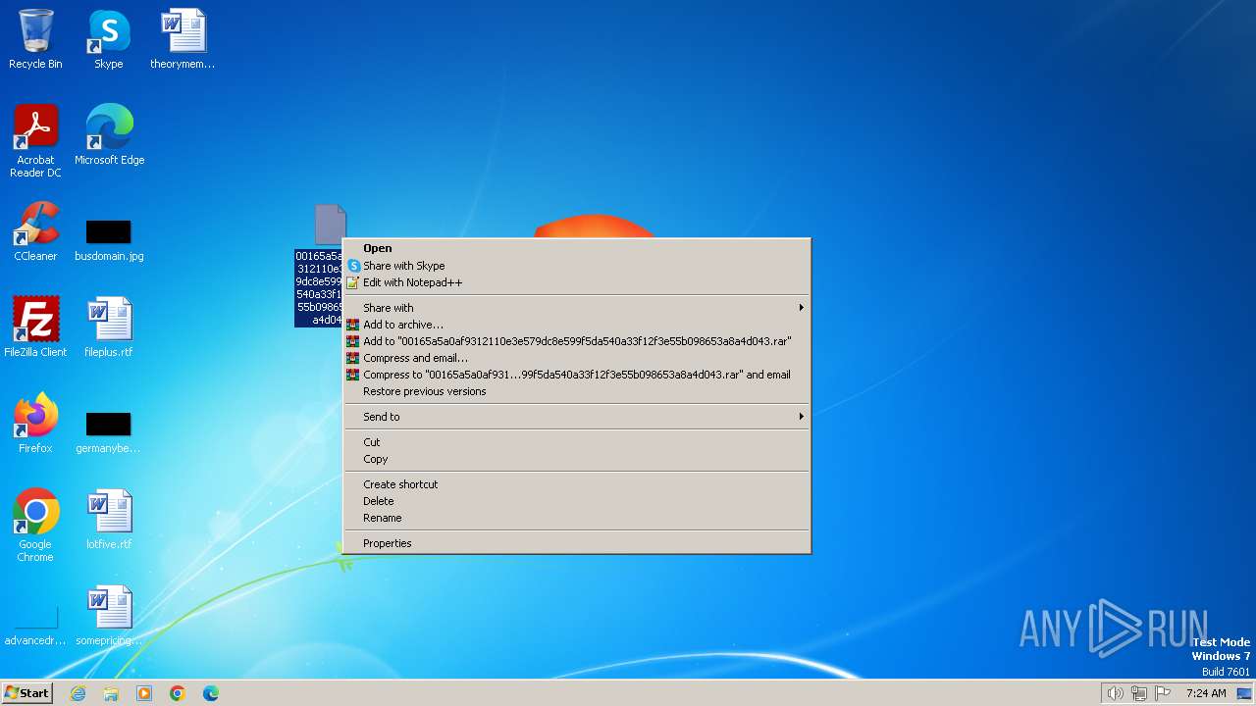The width and height of the screenshot is (1256, 706).
Task: Select the lotfive.rtf document icon
Action: pyautogui.click(x=109, y=519)
